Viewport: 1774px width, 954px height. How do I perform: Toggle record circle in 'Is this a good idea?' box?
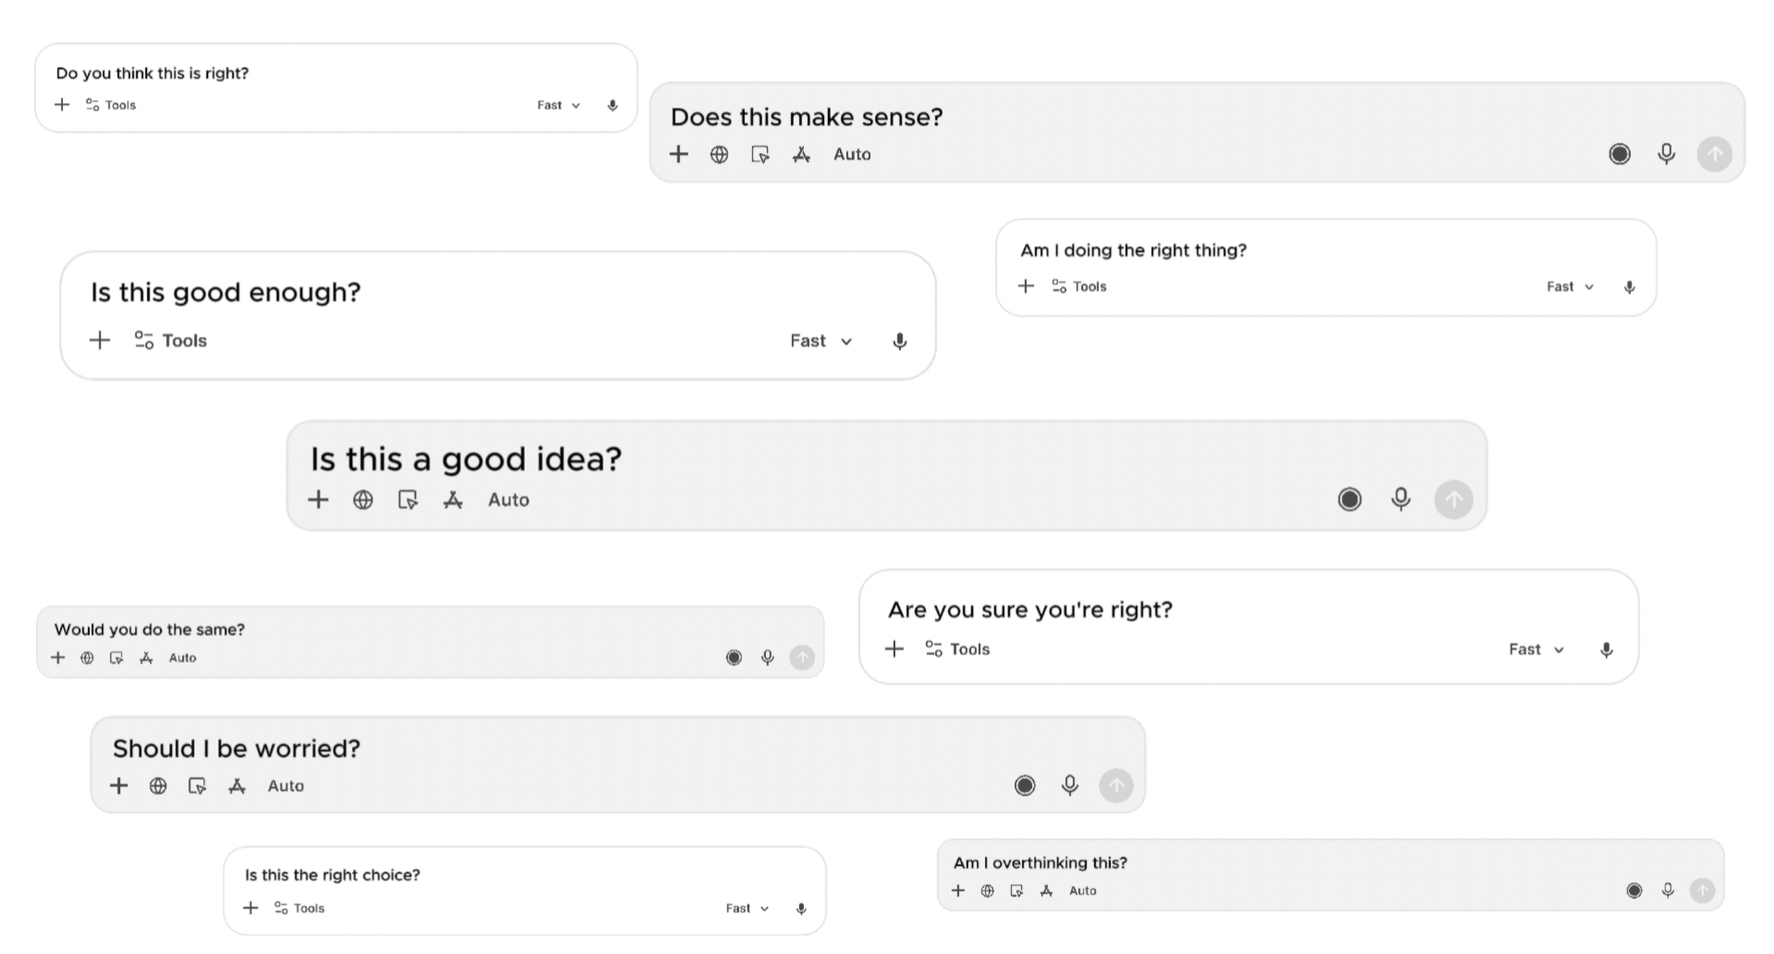pos(1349,499)
